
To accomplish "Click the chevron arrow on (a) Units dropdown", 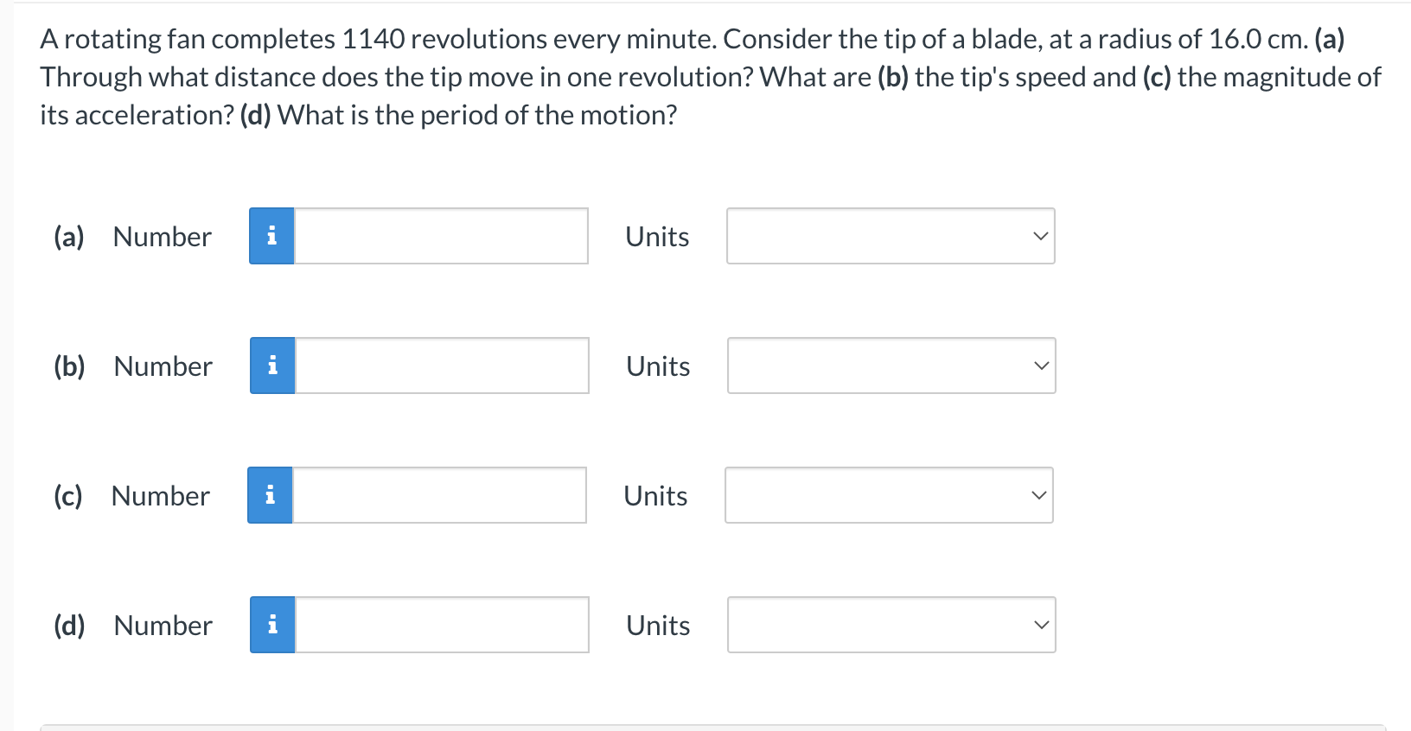I will (x=1041, y=236).
